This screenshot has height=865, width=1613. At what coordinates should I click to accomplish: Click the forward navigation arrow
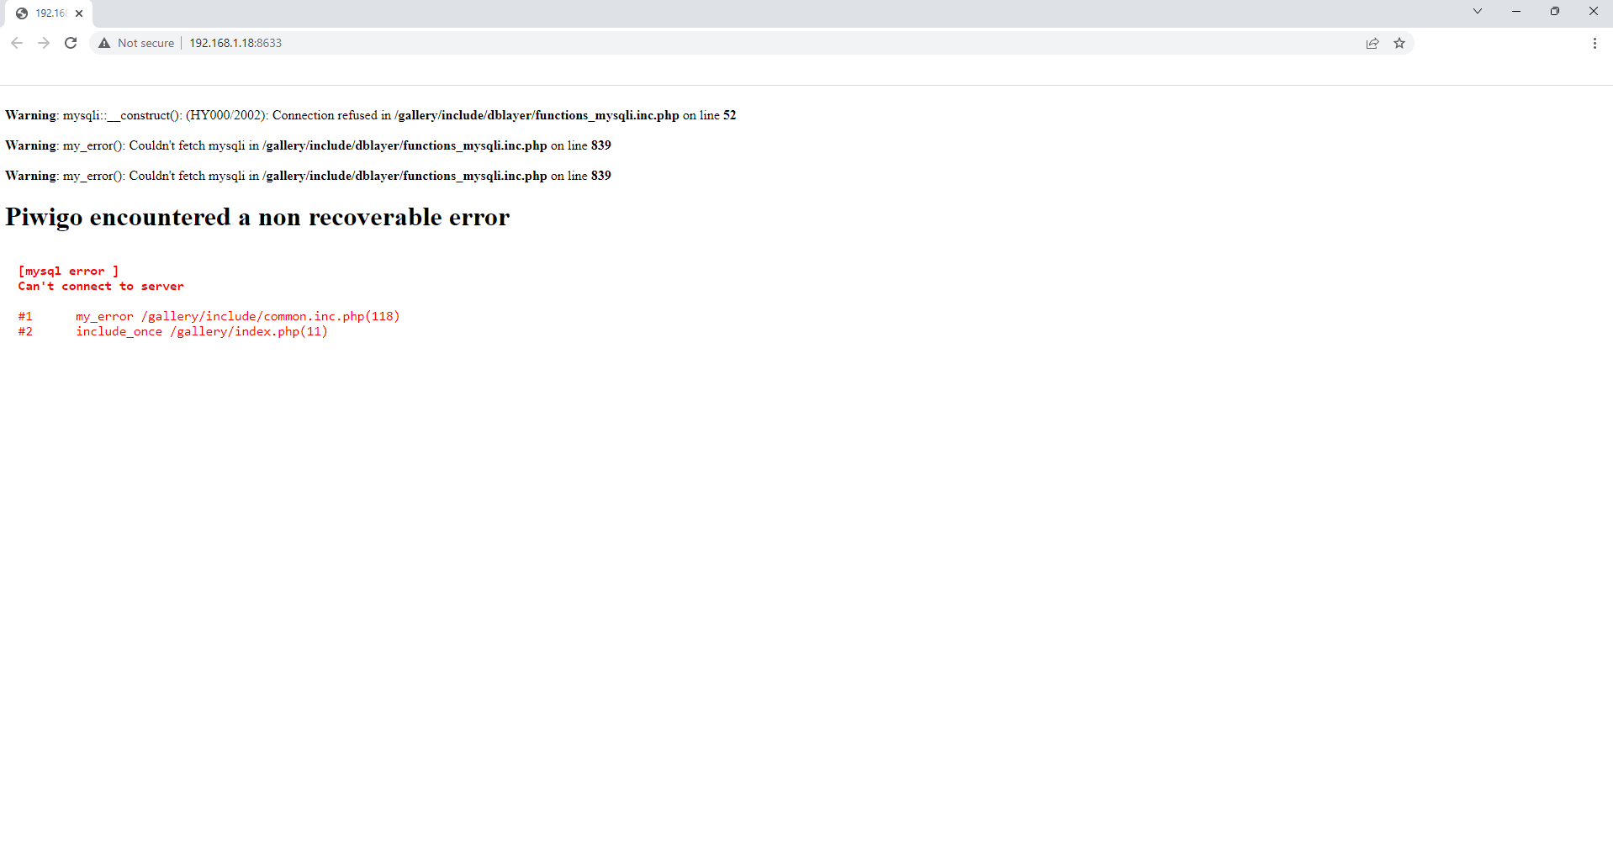click(44, 43)
